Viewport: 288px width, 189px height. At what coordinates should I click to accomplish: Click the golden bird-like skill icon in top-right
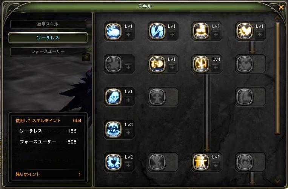pyautogui.click(x=245, y=31)
